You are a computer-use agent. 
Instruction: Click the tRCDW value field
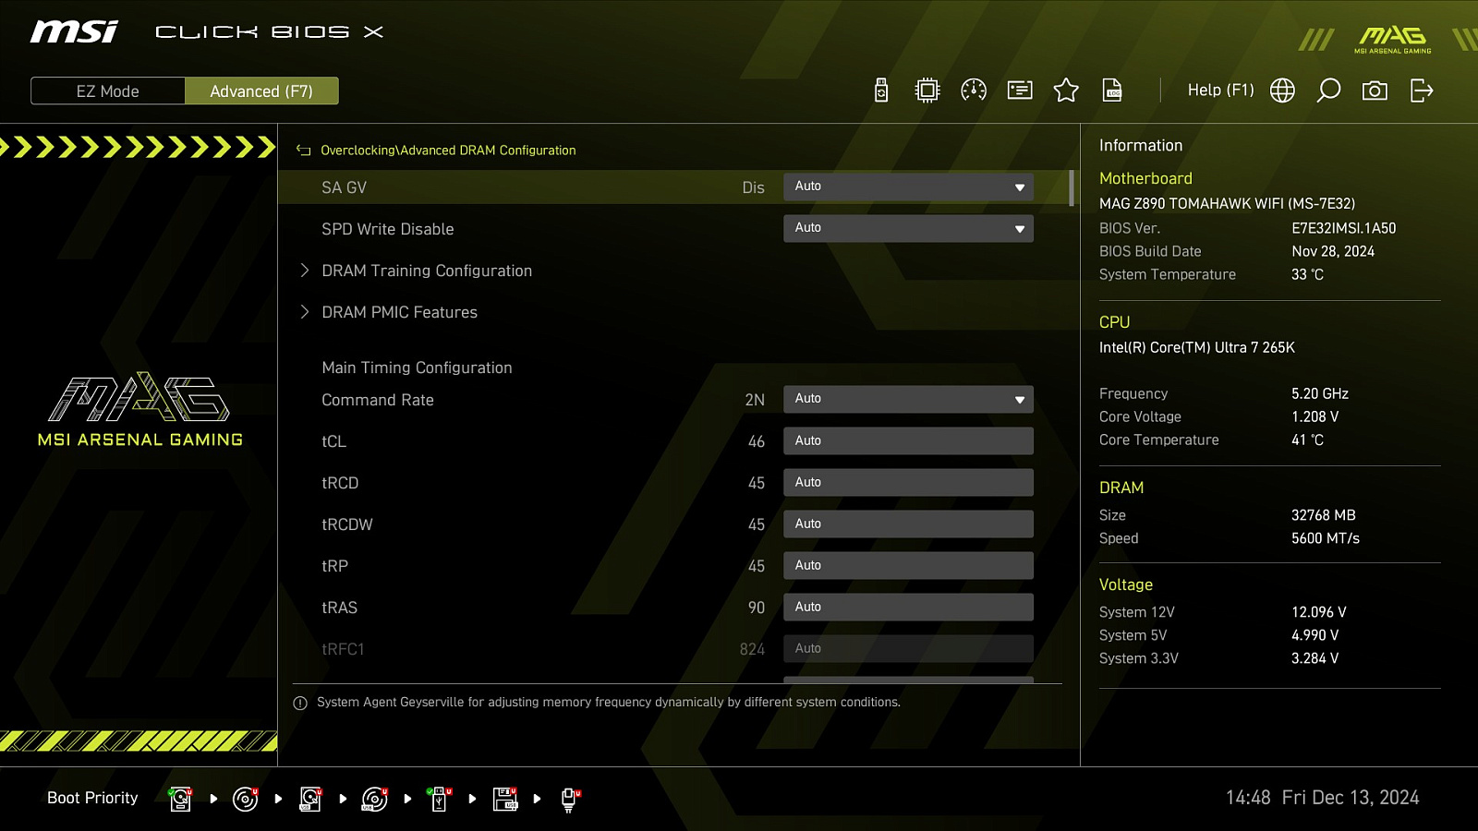908,524
